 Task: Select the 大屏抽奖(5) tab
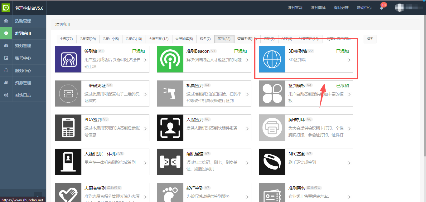coord(184,39)
